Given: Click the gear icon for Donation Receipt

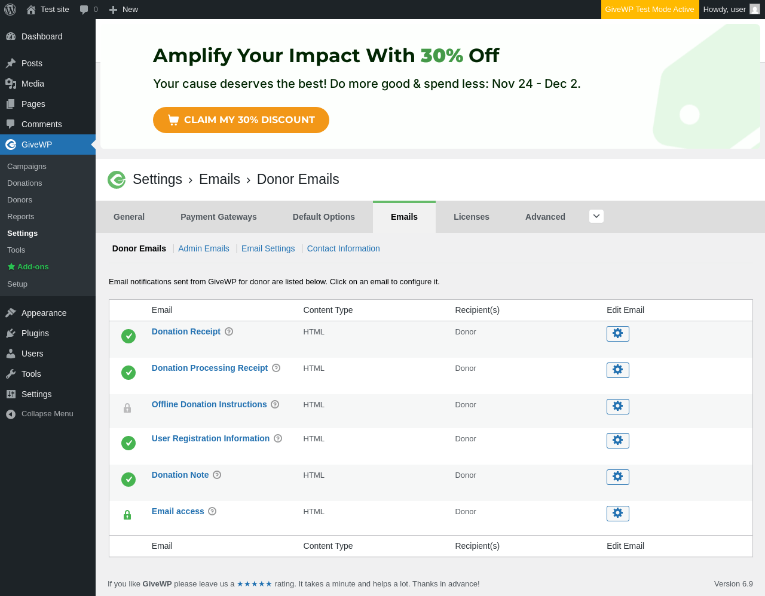Looking at the screenshot, I should coord(617,333).
